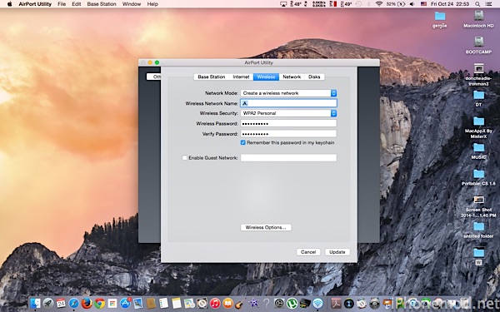Screen dimensions: 500x312
Task: Open the AirPort Utility application menu
Action: (35, 4)
